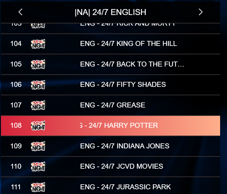227x194 pixels.
Task: Click Movie Night logo on channel 109
Action: (38, 146)
